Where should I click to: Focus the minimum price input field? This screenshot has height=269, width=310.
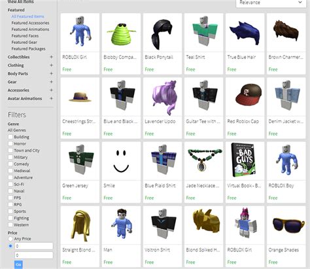[34, 246]
